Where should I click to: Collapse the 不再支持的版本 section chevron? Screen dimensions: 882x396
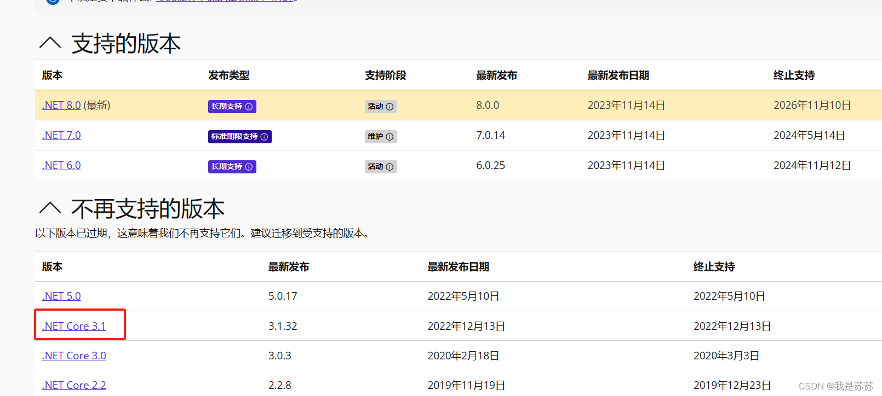[50, 208]
